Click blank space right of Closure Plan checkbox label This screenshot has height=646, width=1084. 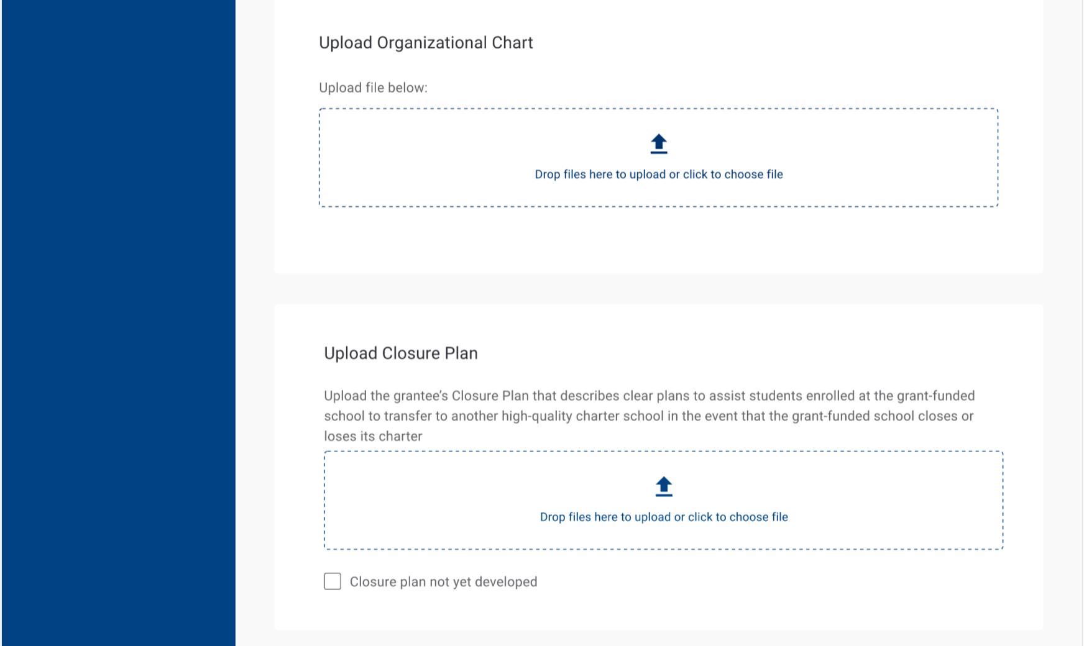click(x=746, y=582)
